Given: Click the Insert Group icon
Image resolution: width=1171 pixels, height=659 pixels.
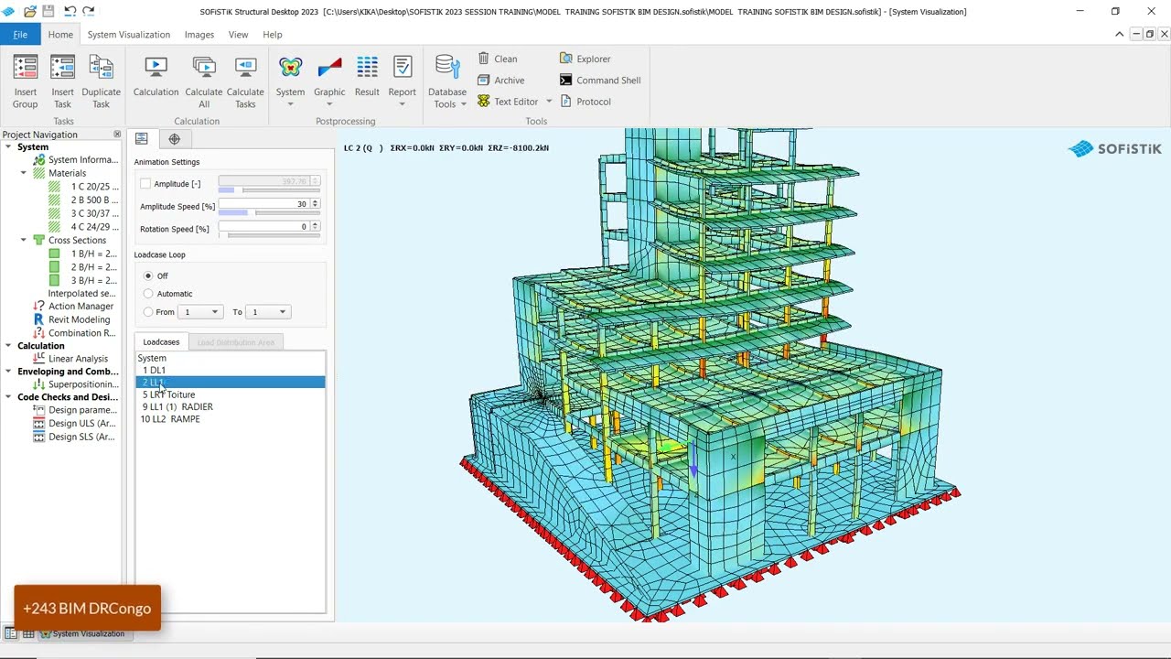Looking at the screenshot, I should click(x=26, y=68).
